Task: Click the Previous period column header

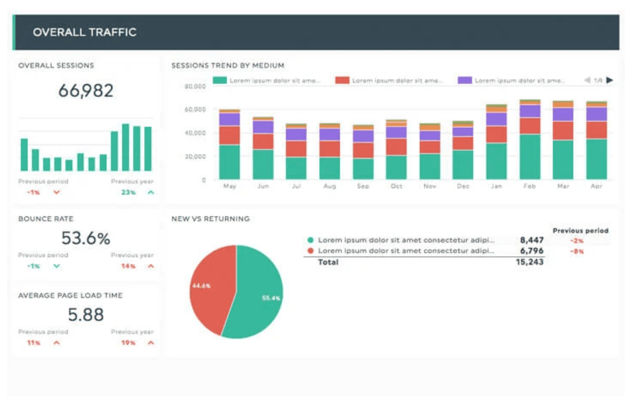Action: pyautogui.click(x=580, y=231)
